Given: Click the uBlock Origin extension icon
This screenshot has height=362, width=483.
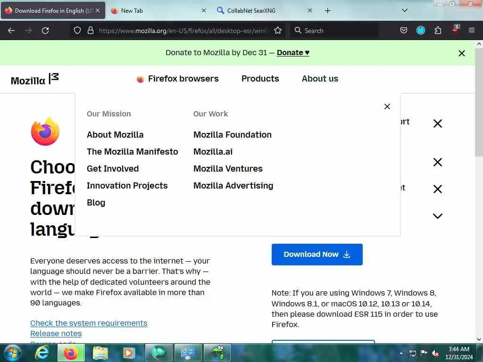Looking at the screenshot, I should (455, 30).
